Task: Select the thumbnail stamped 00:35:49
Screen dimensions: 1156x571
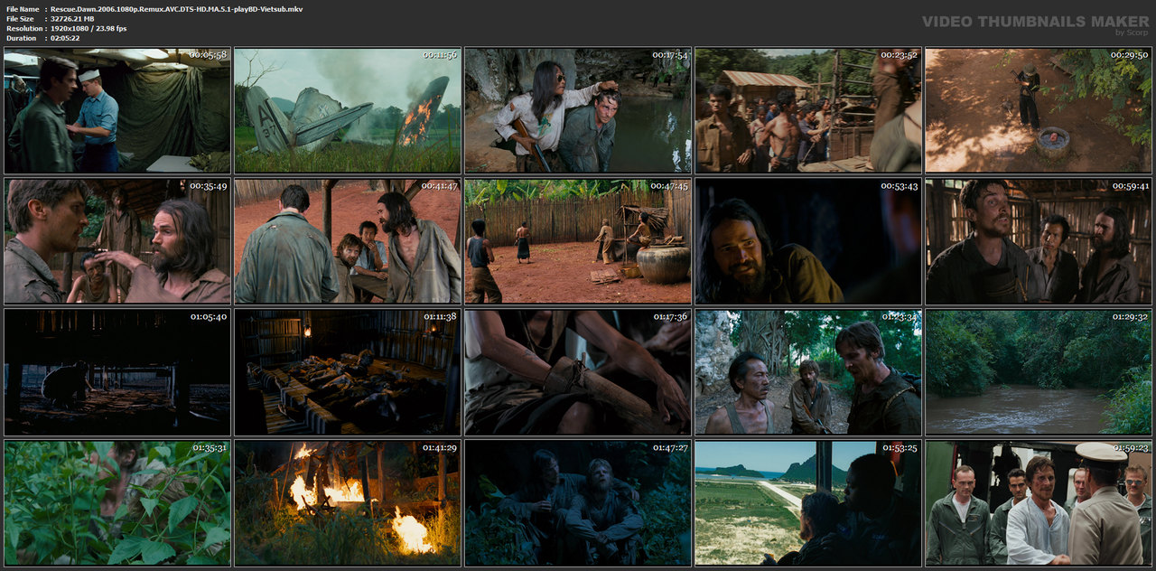Action: point(117,241)
